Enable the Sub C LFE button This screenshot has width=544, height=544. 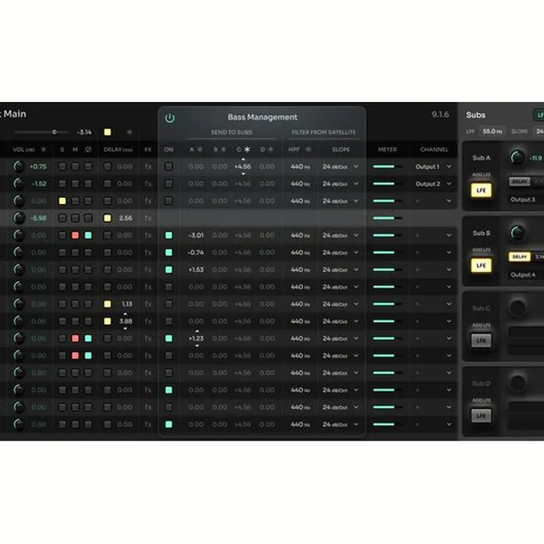[x=481, y=340]
